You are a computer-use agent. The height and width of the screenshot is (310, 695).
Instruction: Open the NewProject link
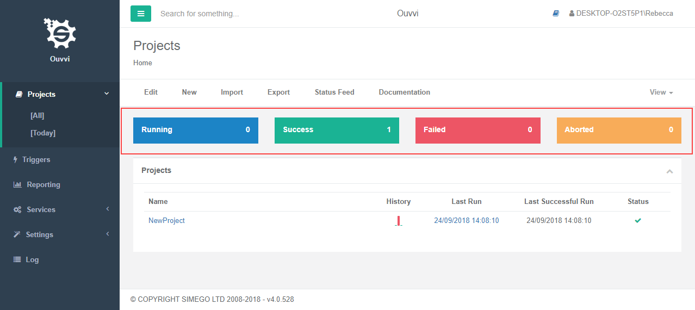coord(166,221)
